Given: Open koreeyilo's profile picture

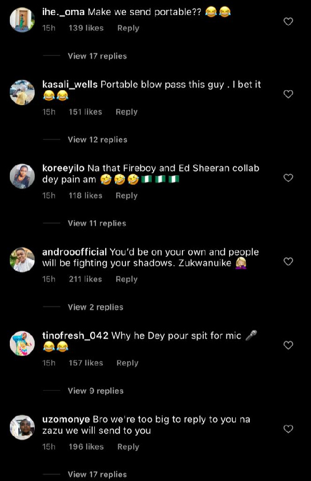Looking at the screenshot, I should pos(22,176).
